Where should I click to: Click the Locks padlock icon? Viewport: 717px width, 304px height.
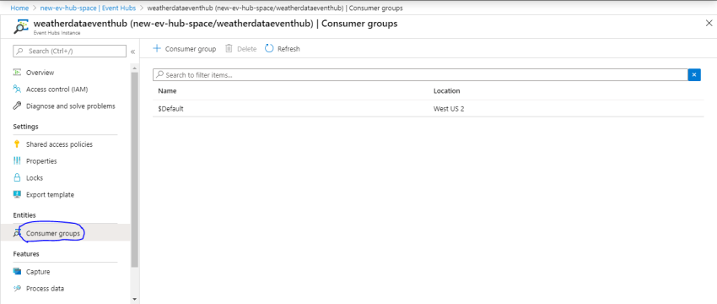tap(18, 177)
